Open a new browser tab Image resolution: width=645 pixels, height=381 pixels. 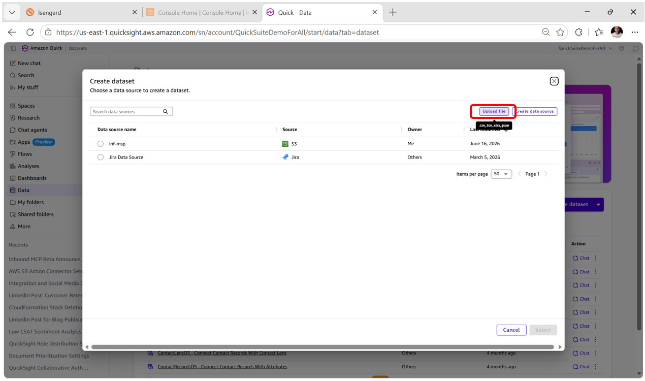pyautogui.click(x=393, y=12)
